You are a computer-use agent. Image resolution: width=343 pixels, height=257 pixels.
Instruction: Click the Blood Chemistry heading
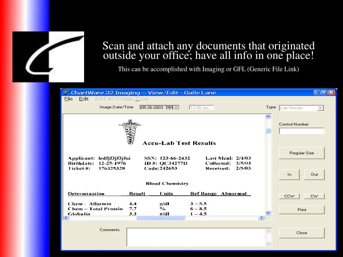[167, 184]
